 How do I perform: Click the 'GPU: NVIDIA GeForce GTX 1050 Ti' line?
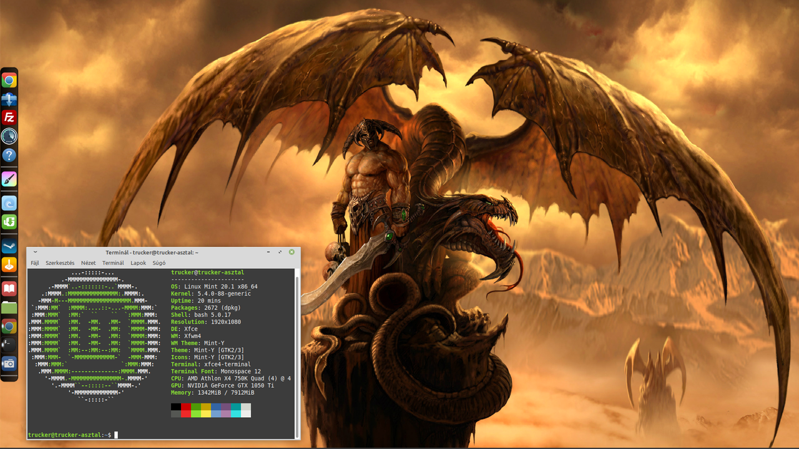pos(222,385)
